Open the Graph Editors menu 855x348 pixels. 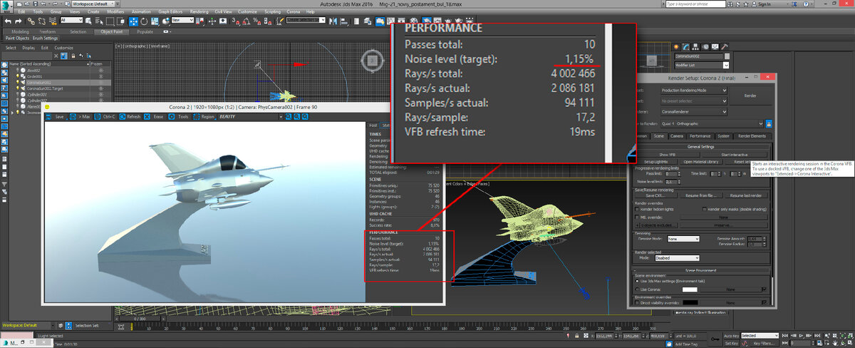click(x=170, y=11)
